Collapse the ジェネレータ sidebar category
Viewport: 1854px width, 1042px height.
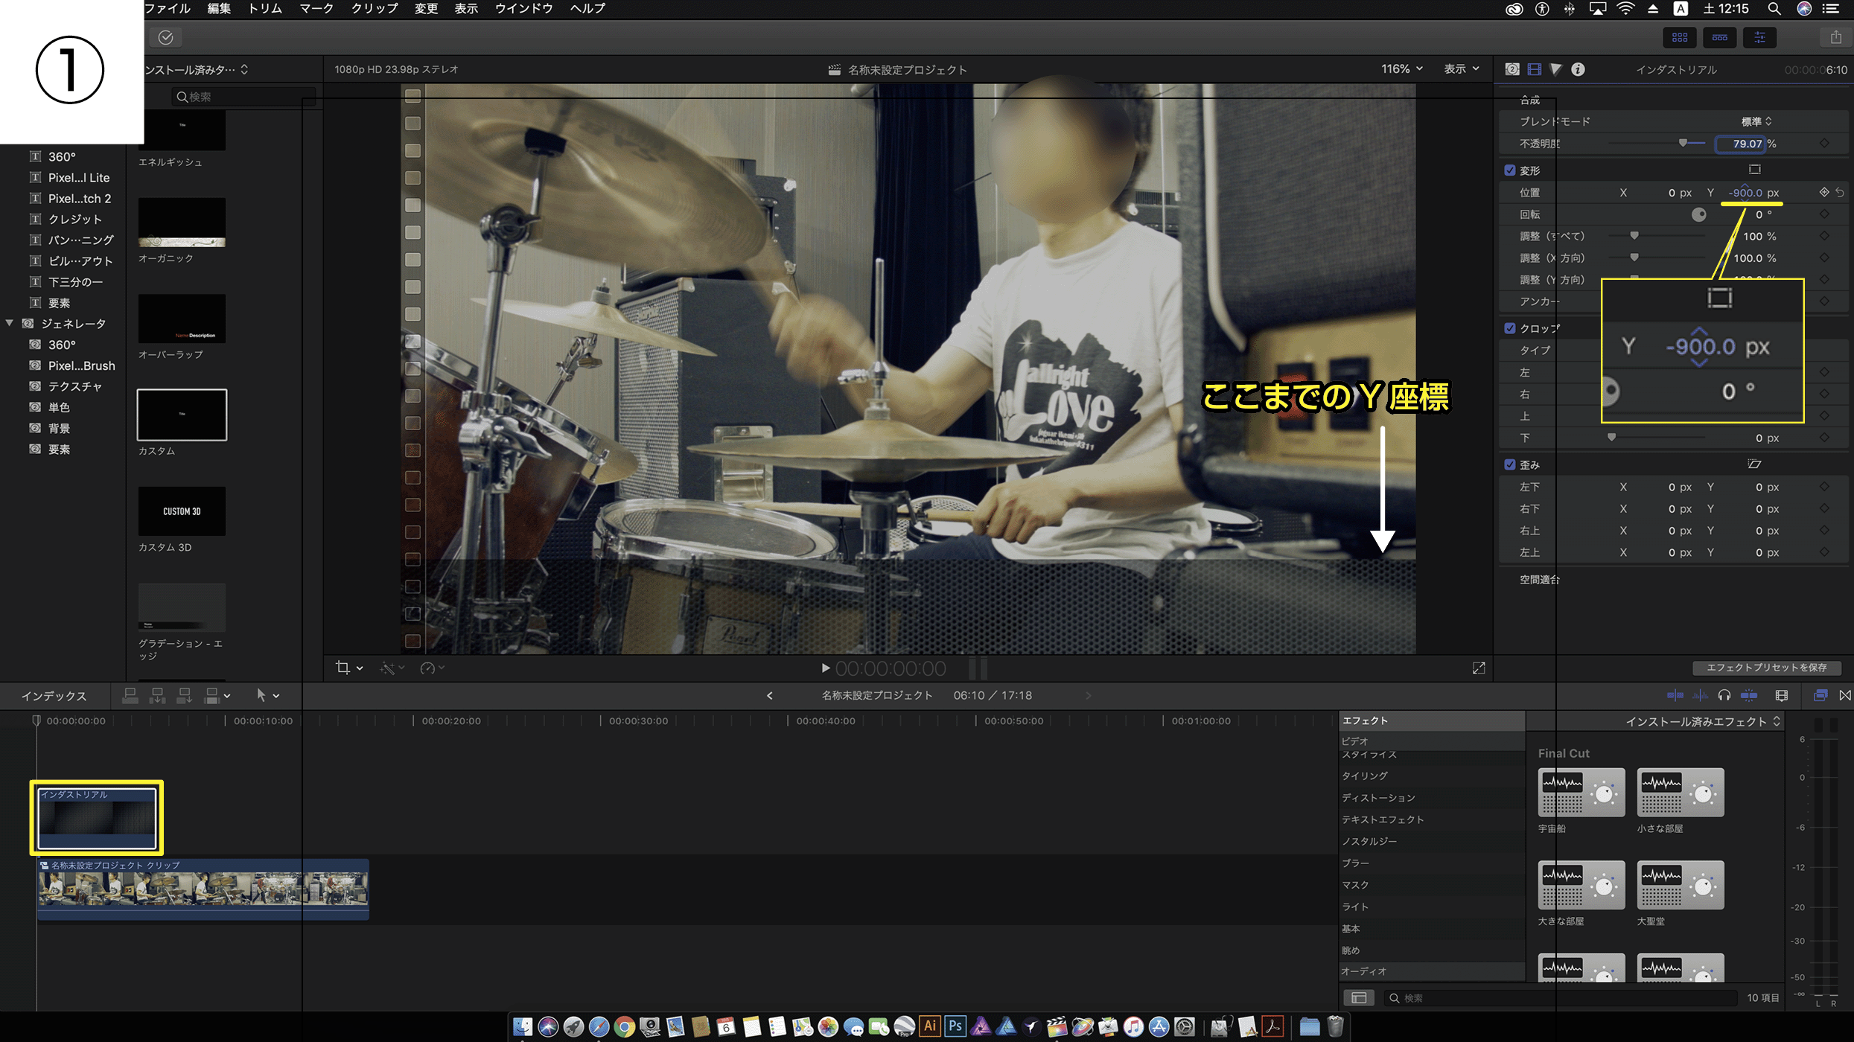click(x=10, y=324)
